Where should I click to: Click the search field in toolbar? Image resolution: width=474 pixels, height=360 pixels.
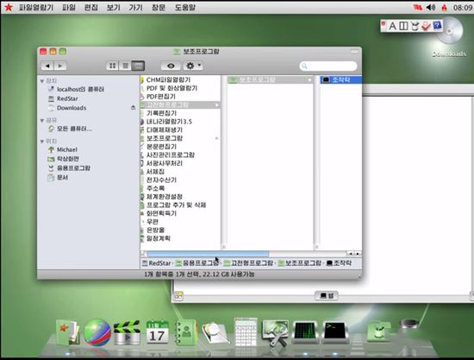[x=328, y=66]
